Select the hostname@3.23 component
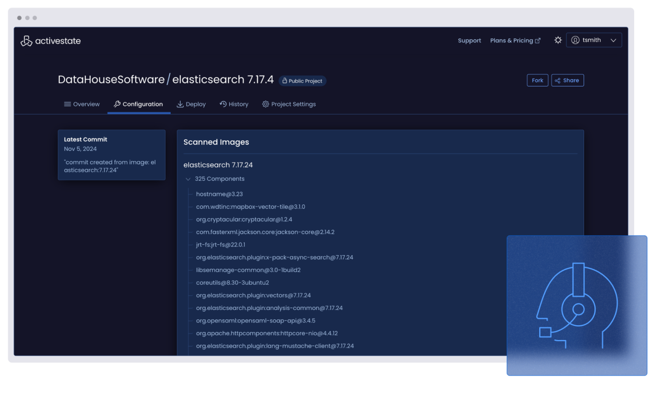The width and height of the screenshot is (669, 400). (220, 194)
